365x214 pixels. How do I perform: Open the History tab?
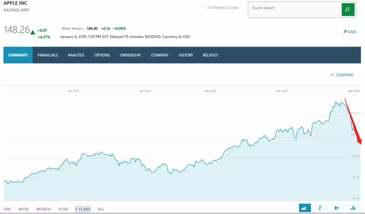(x=186, y=55)
